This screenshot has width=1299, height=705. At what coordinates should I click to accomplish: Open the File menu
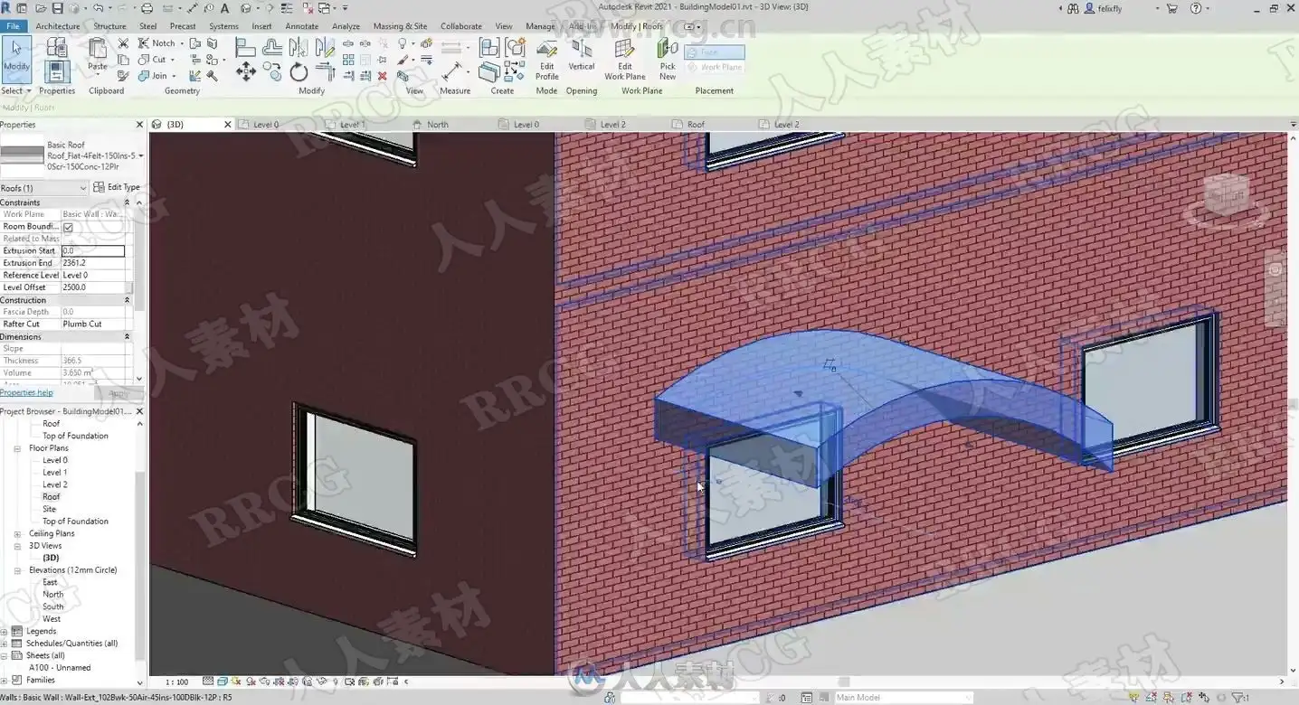coord(13,26)
